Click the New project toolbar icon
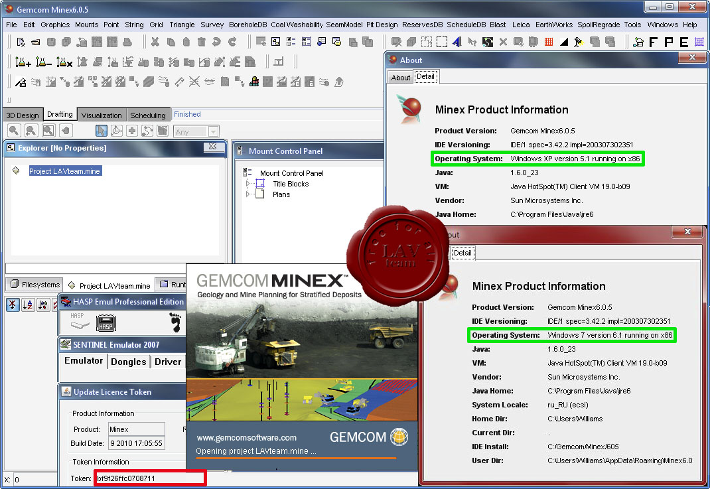The image size is (710, 489). [x=21, y=42]
